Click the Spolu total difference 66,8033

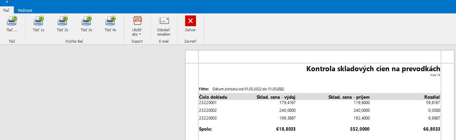[x=431, y=129]
